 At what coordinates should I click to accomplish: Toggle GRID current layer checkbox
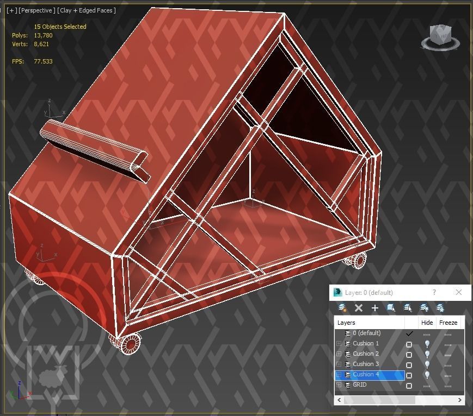409,386
